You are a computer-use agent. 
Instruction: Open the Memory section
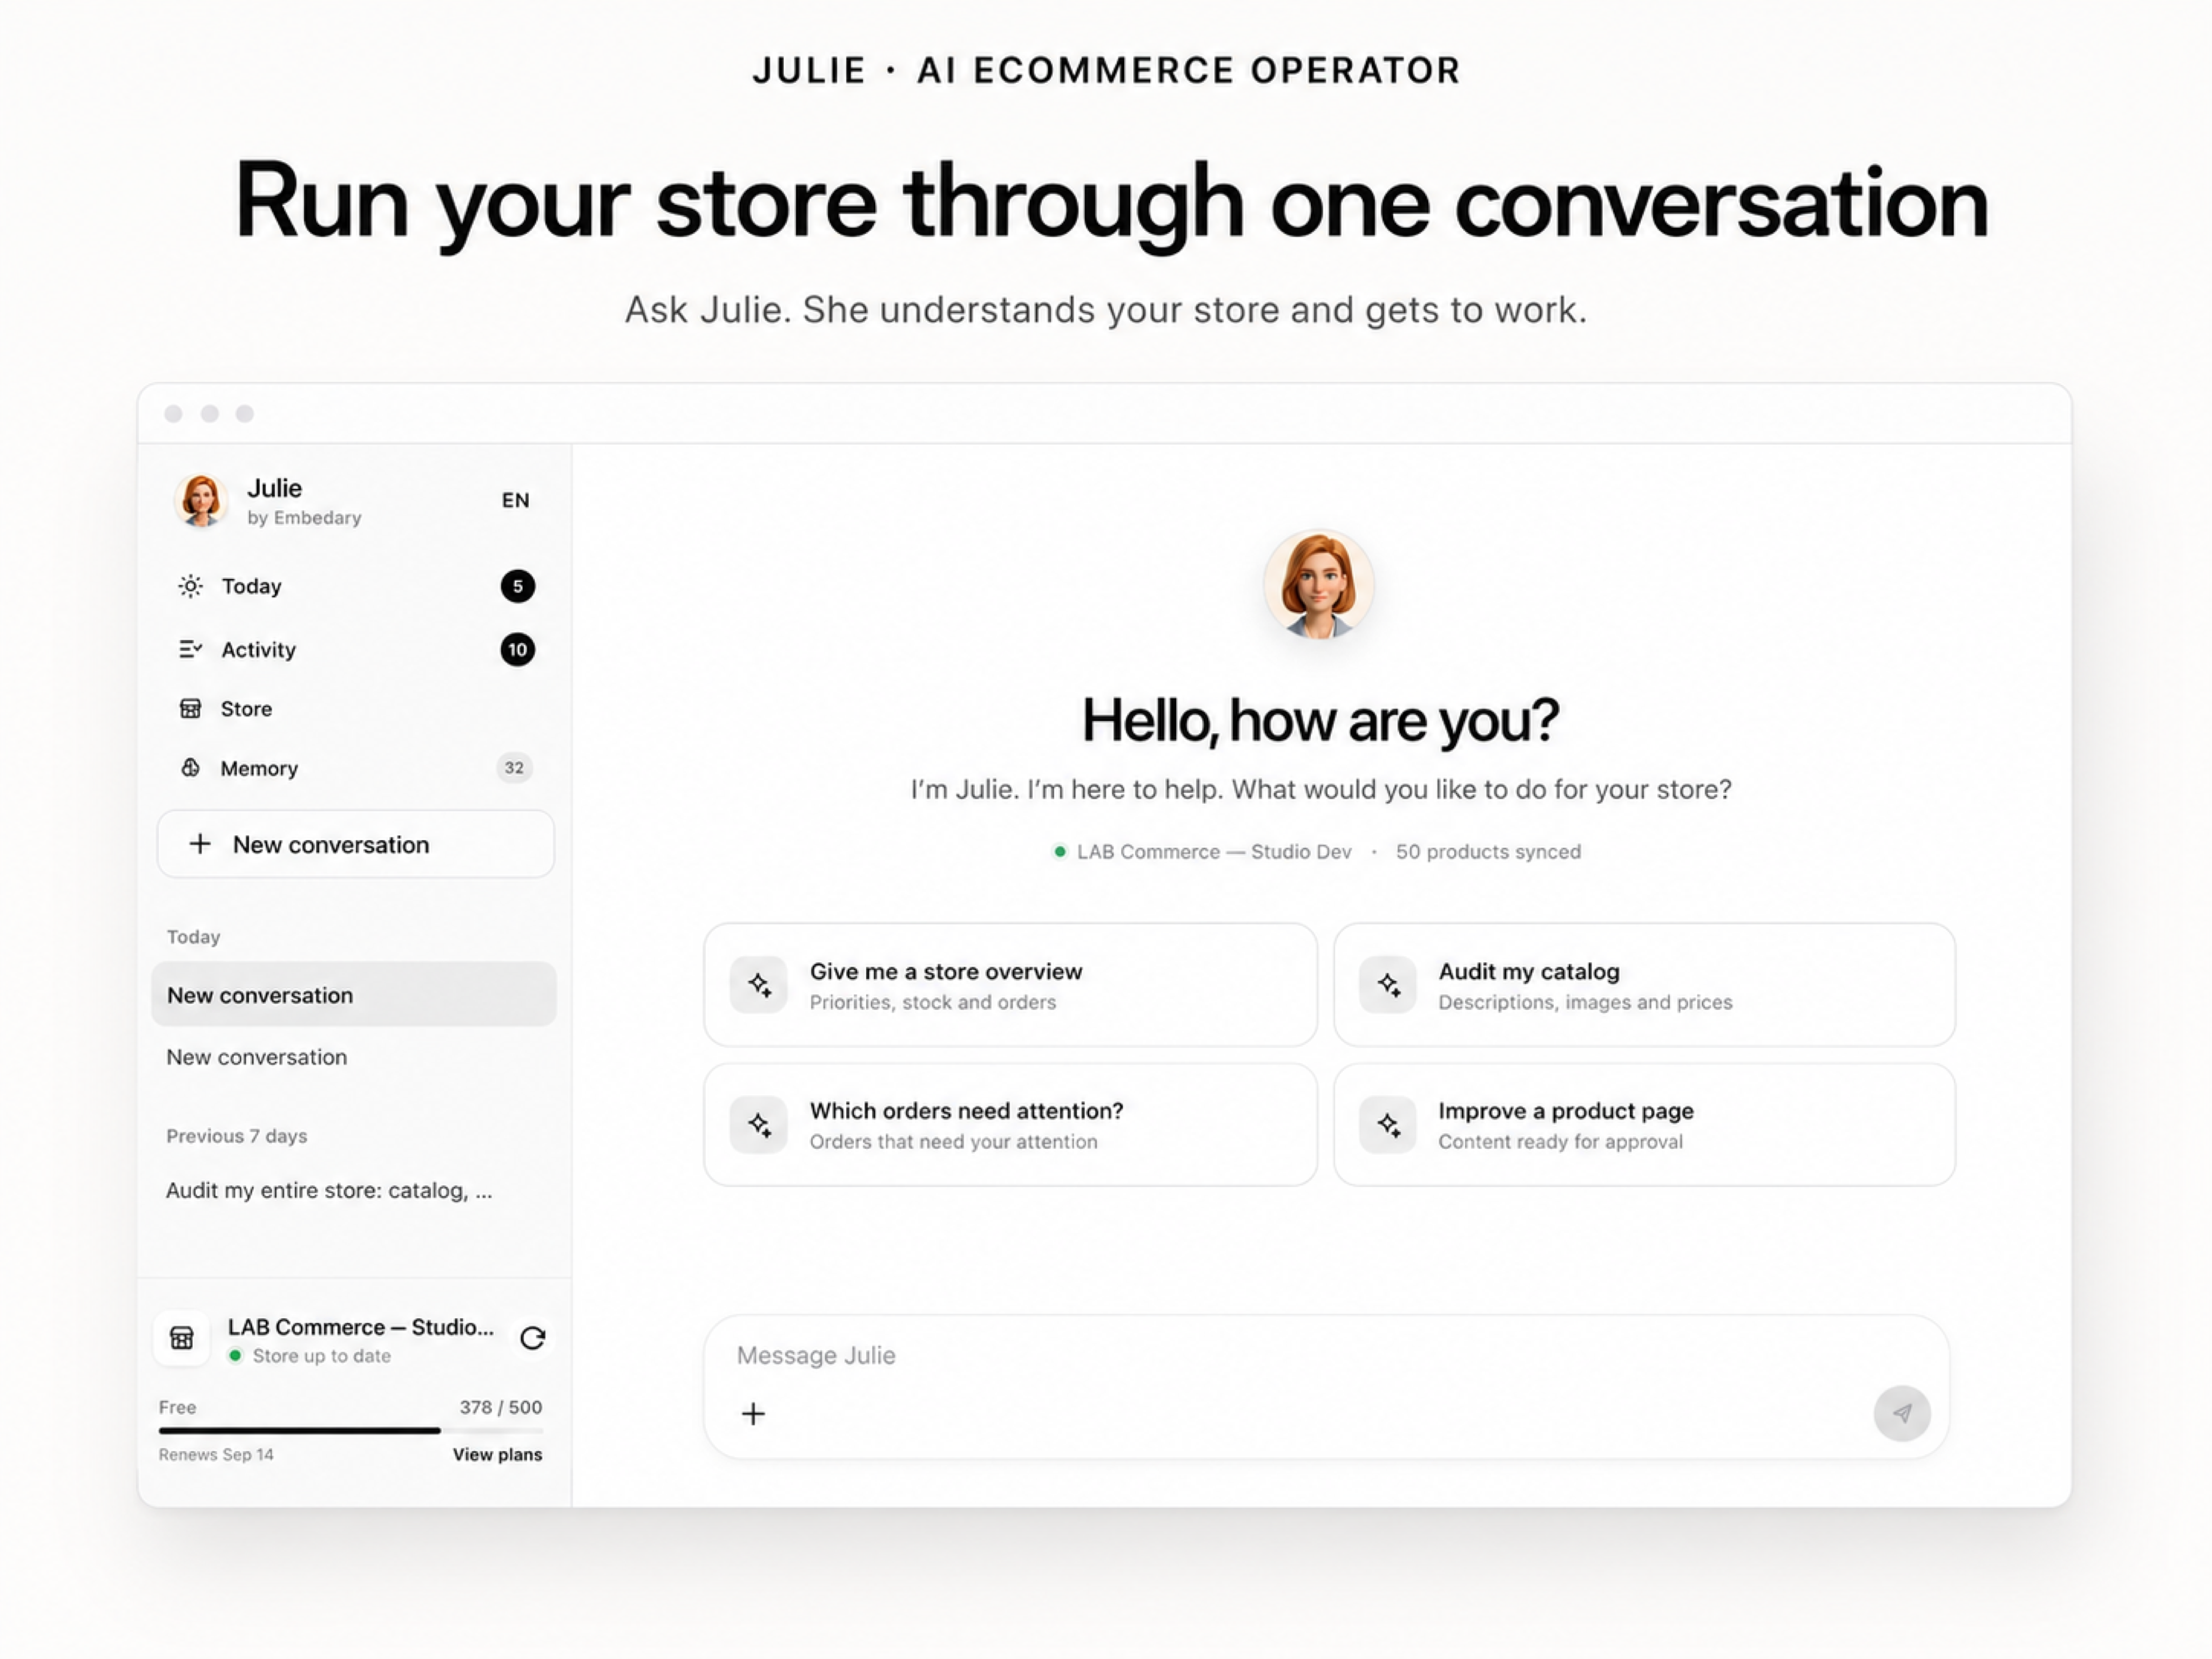click(355, 768)
